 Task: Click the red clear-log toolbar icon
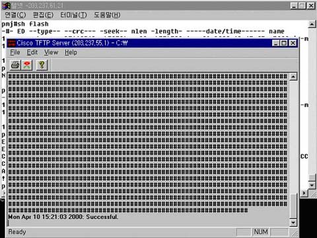27,65
